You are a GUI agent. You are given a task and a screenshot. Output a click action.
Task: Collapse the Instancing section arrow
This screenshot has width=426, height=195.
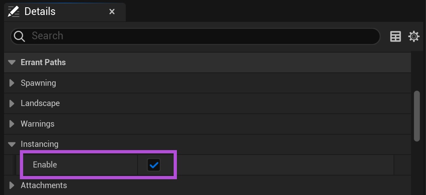[x=12, y=144]
